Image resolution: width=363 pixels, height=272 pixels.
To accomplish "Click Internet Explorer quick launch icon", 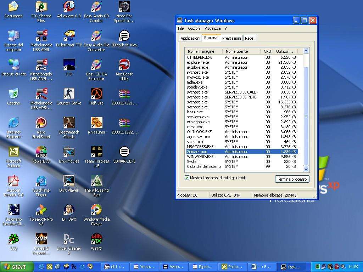I will pos(41,267).
